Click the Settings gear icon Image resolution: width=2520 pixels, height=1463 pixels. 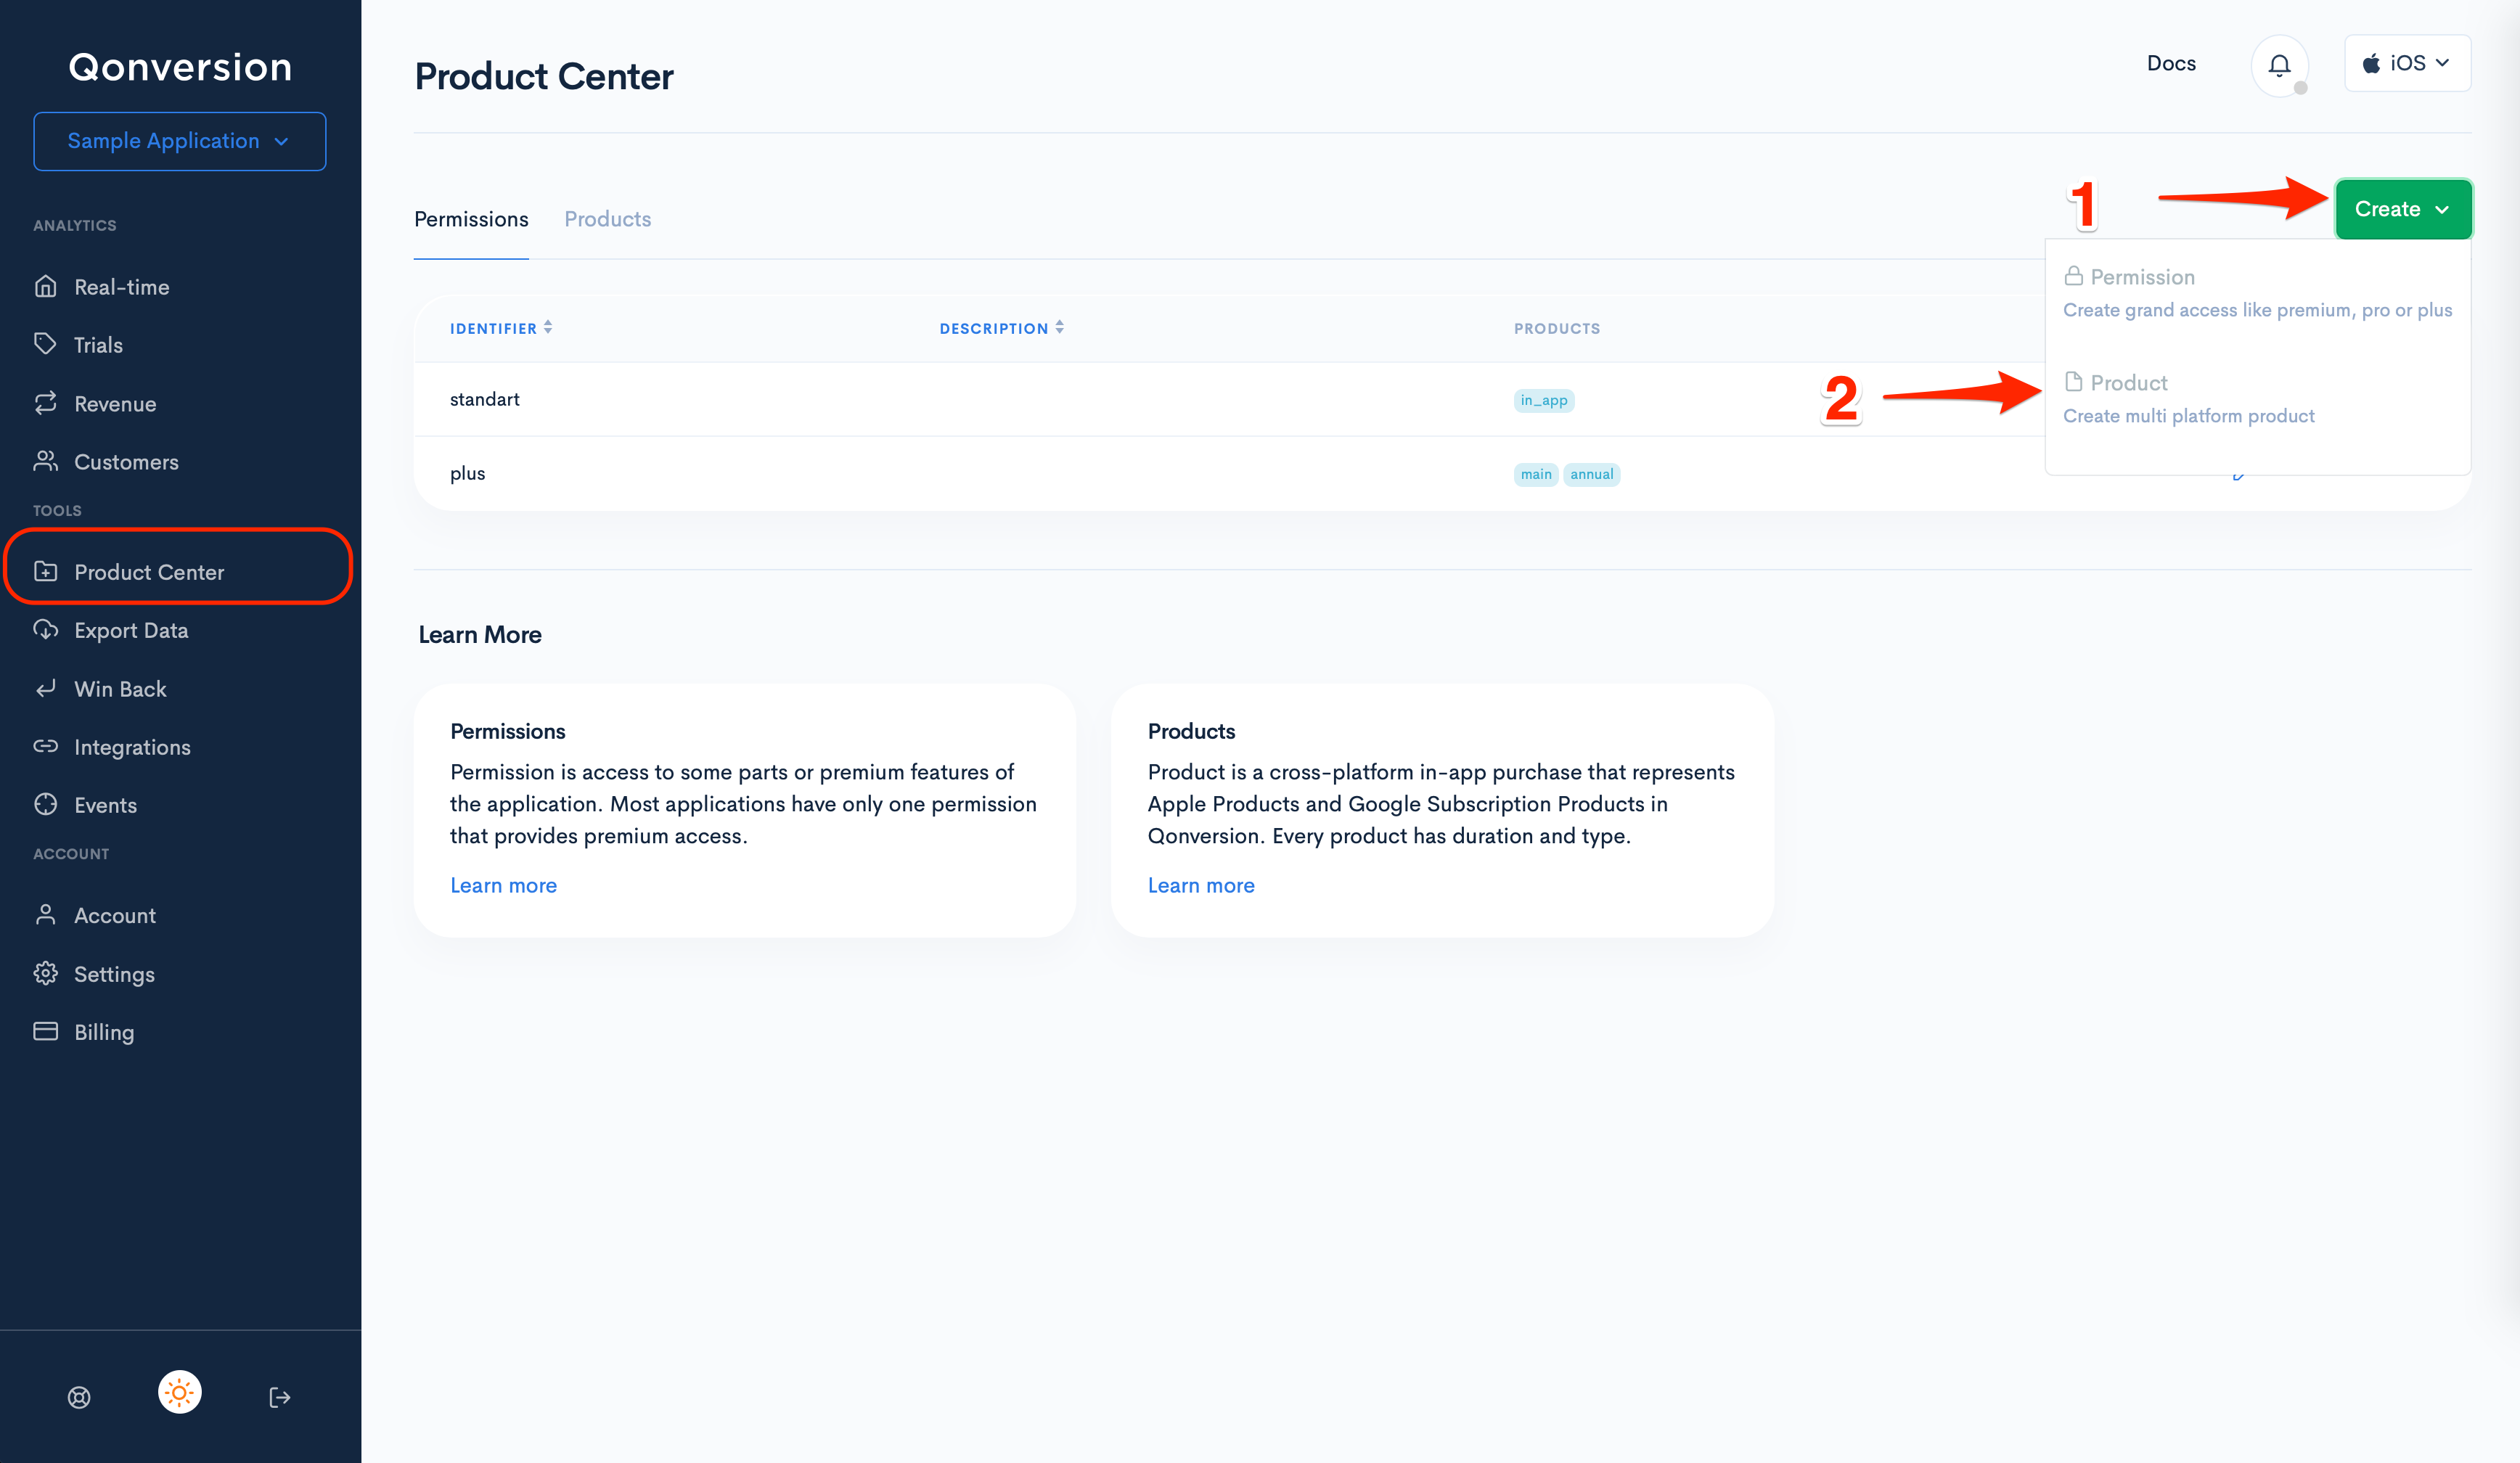point(46,973)
